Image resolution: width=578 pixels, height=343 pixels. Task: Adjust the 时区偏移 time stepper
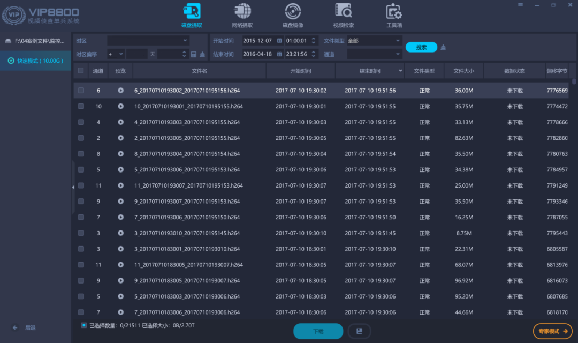[x=184, y=54]
